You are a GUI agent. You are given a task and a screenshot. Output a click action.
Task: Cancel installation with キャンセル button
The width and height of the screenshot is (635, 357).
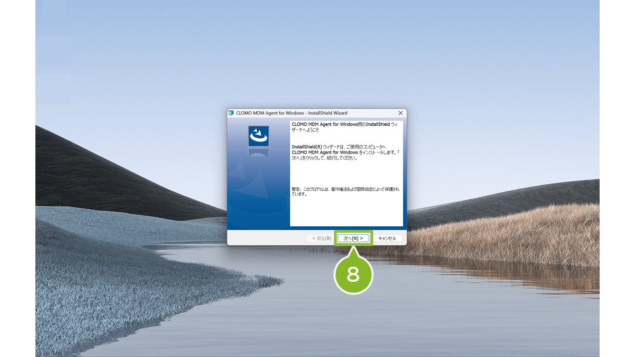pos(387,238)
